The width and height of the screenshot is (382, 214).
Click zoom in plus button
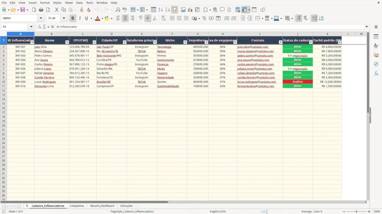click(x=369, y=211)
